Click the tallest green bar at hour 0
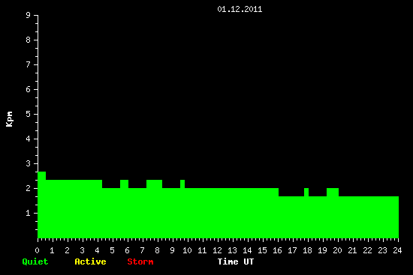413x275 pixels. 41,205
